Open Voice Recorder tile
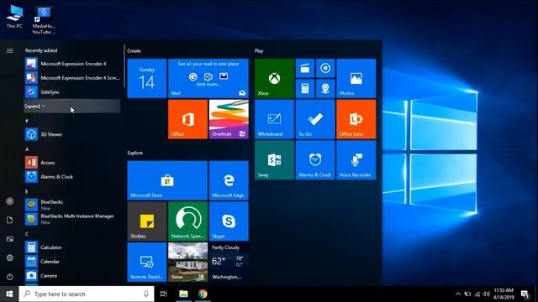This screenshot has height=302, width=538. 356,160
